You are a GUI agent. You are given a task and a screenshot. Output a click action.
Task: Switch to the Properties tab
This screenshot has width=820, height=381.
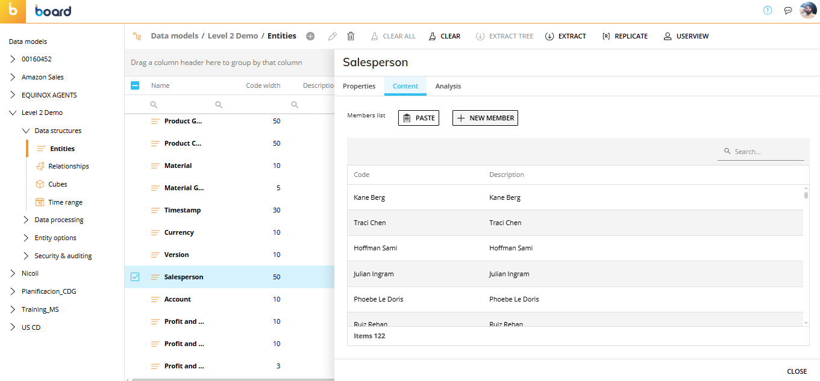click(359, 86)
